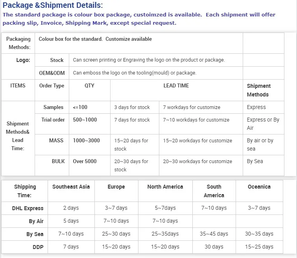This screenshot has height=258, width=297.
Task: Click the 7 workdays for customize cell
Action: (192, 107)
